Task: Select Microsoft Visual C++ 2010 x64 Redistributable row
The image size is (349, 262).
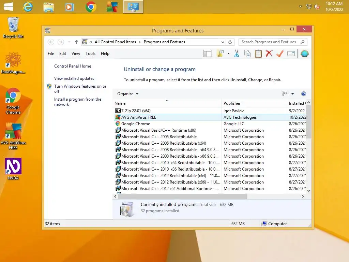Action: click(x=210, y=163)
